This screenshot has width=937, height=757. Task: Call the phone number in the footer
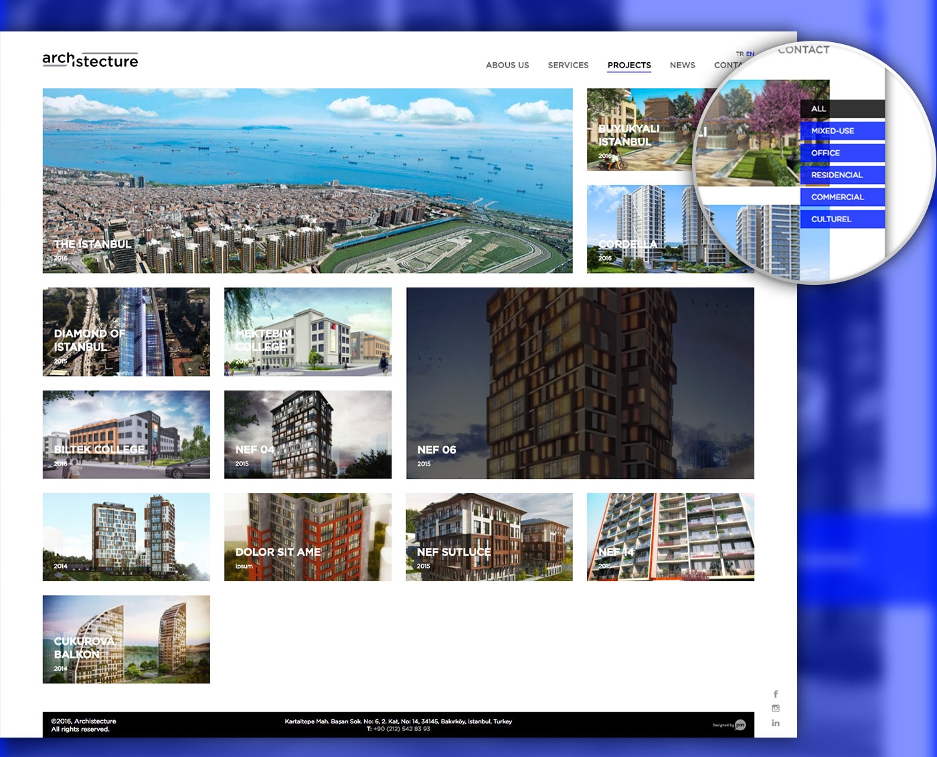[402, 728]
